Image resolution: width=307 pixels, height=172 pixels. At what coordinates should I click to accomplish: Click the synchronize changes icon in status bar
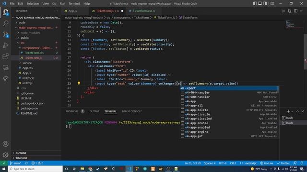[26, 163]
